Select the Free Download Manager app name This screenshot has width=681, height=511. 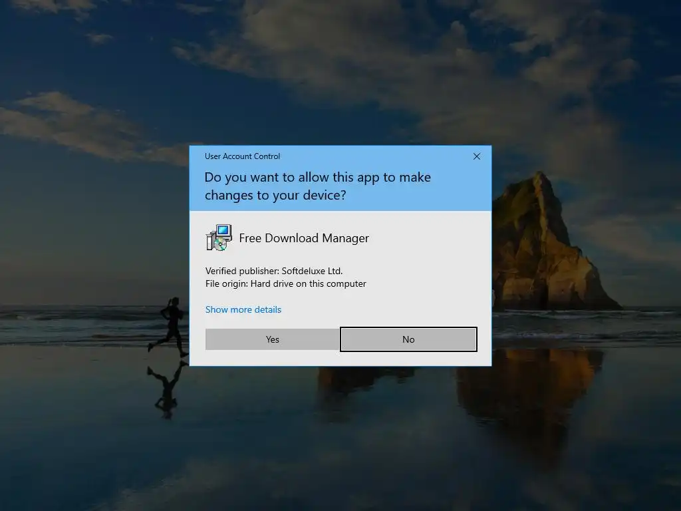pyautogui.click(x=304, y=238)
